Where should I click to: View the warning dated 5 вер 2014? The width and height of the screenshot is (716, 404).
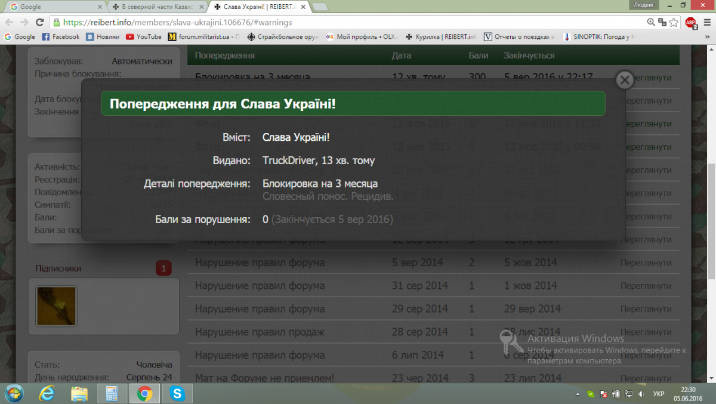[x=646, y=263]
